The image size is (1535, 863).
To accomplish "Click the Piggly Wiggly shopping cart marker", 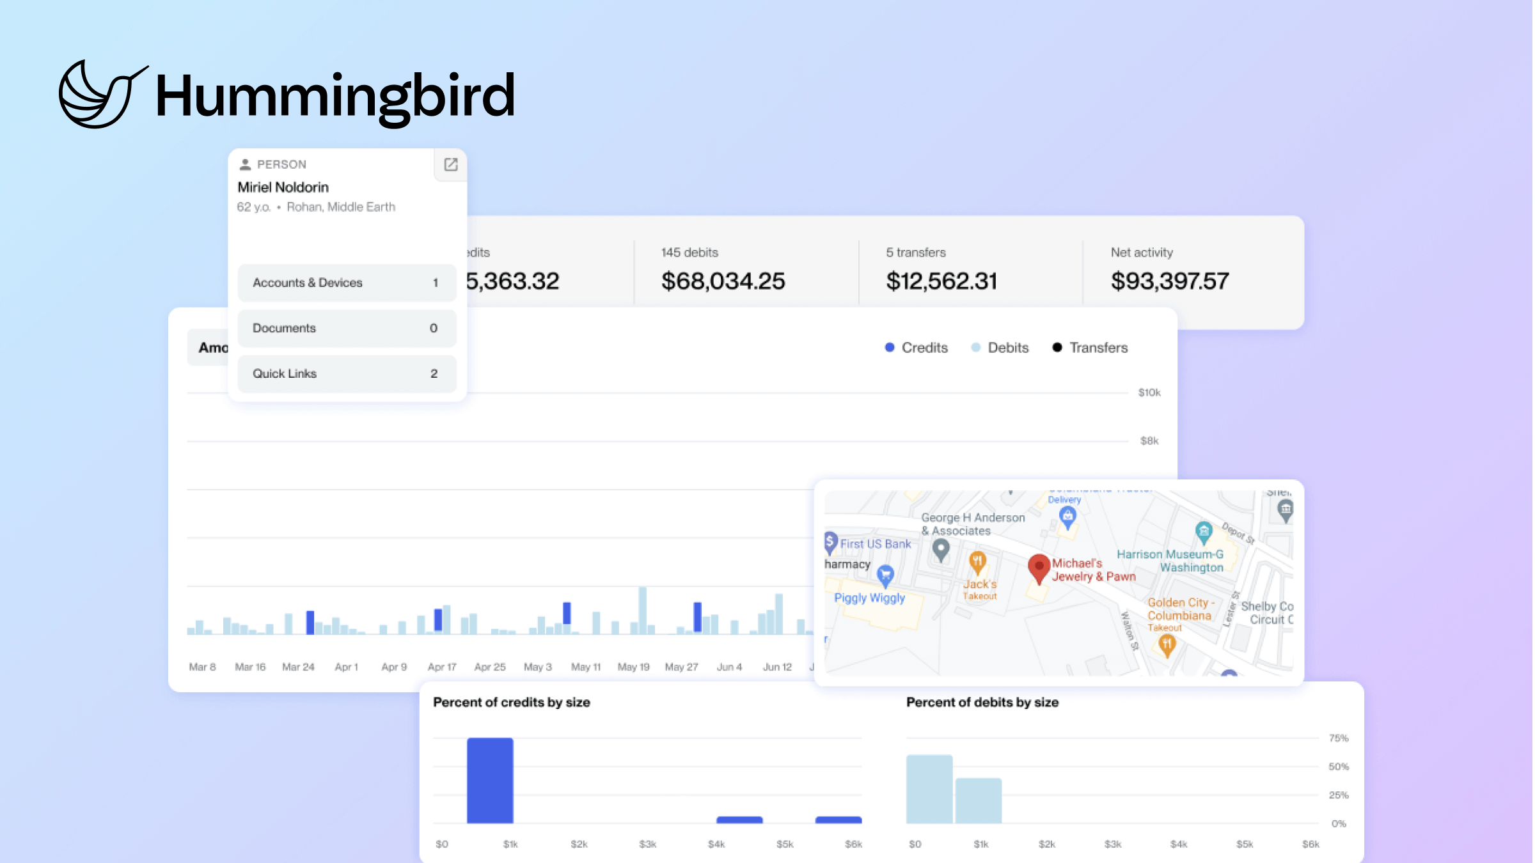I will point(885,577).
